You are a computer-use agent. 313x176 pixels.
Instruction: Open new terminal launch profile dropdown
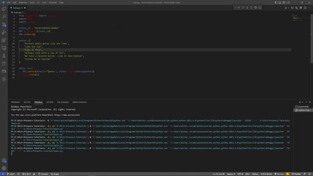click(302, 102)
